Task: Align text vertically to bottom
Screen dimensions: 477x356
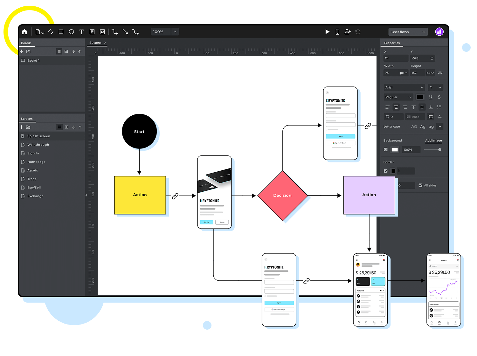Action: pos(431,107)
